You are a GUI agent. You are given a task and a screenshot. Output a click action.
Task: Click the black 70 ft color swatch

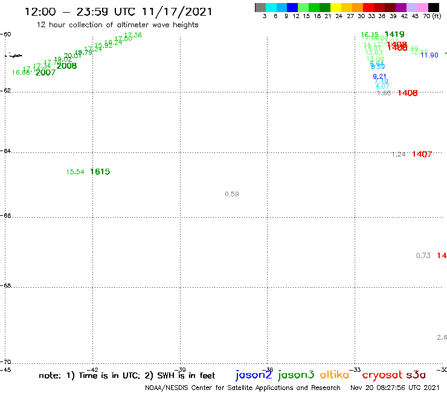click(434, 7)
